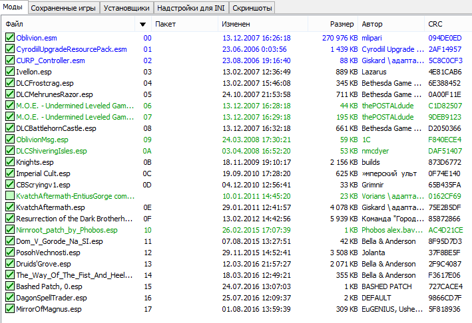472x323 pixels.
Task: Open the Скриншоты tab
Action: 252,8
